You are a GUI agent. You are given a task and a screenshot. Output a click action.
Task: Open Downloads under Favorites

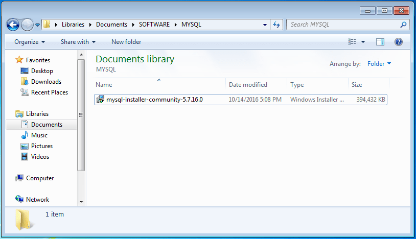(46, 82)
